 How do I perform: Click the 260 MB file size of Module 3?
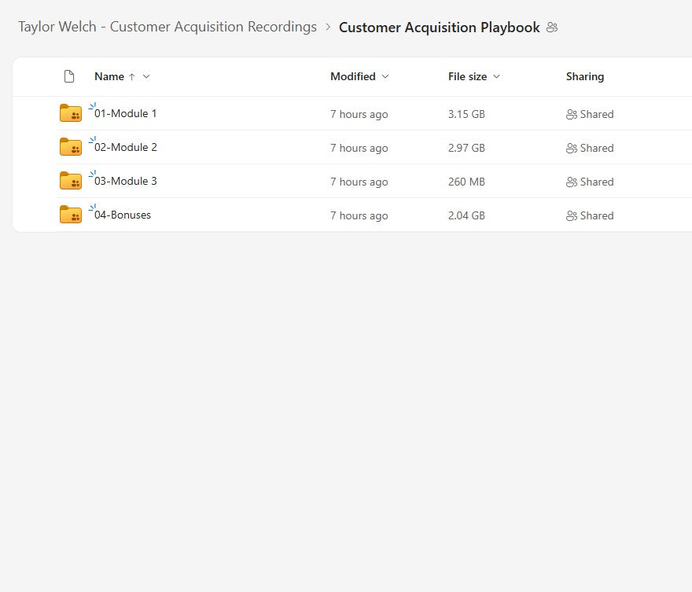[466, 181]
